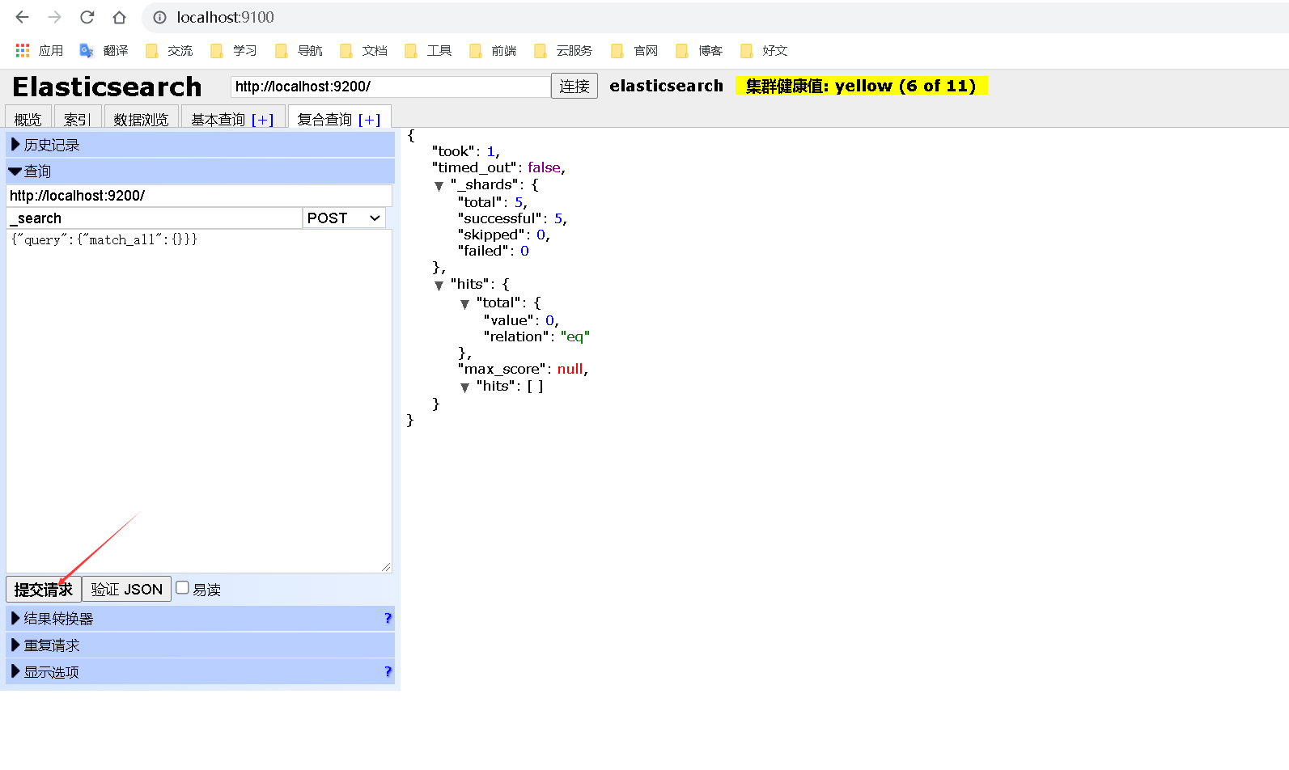Screen dimensions: 1289x770
Task: Open the POST HTTP method dropdown
Action: click(344, 218)
